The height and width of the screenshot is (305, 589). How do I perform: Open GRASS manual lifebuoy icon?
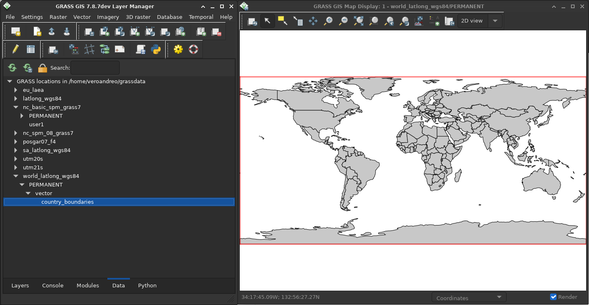click(193, 49)
